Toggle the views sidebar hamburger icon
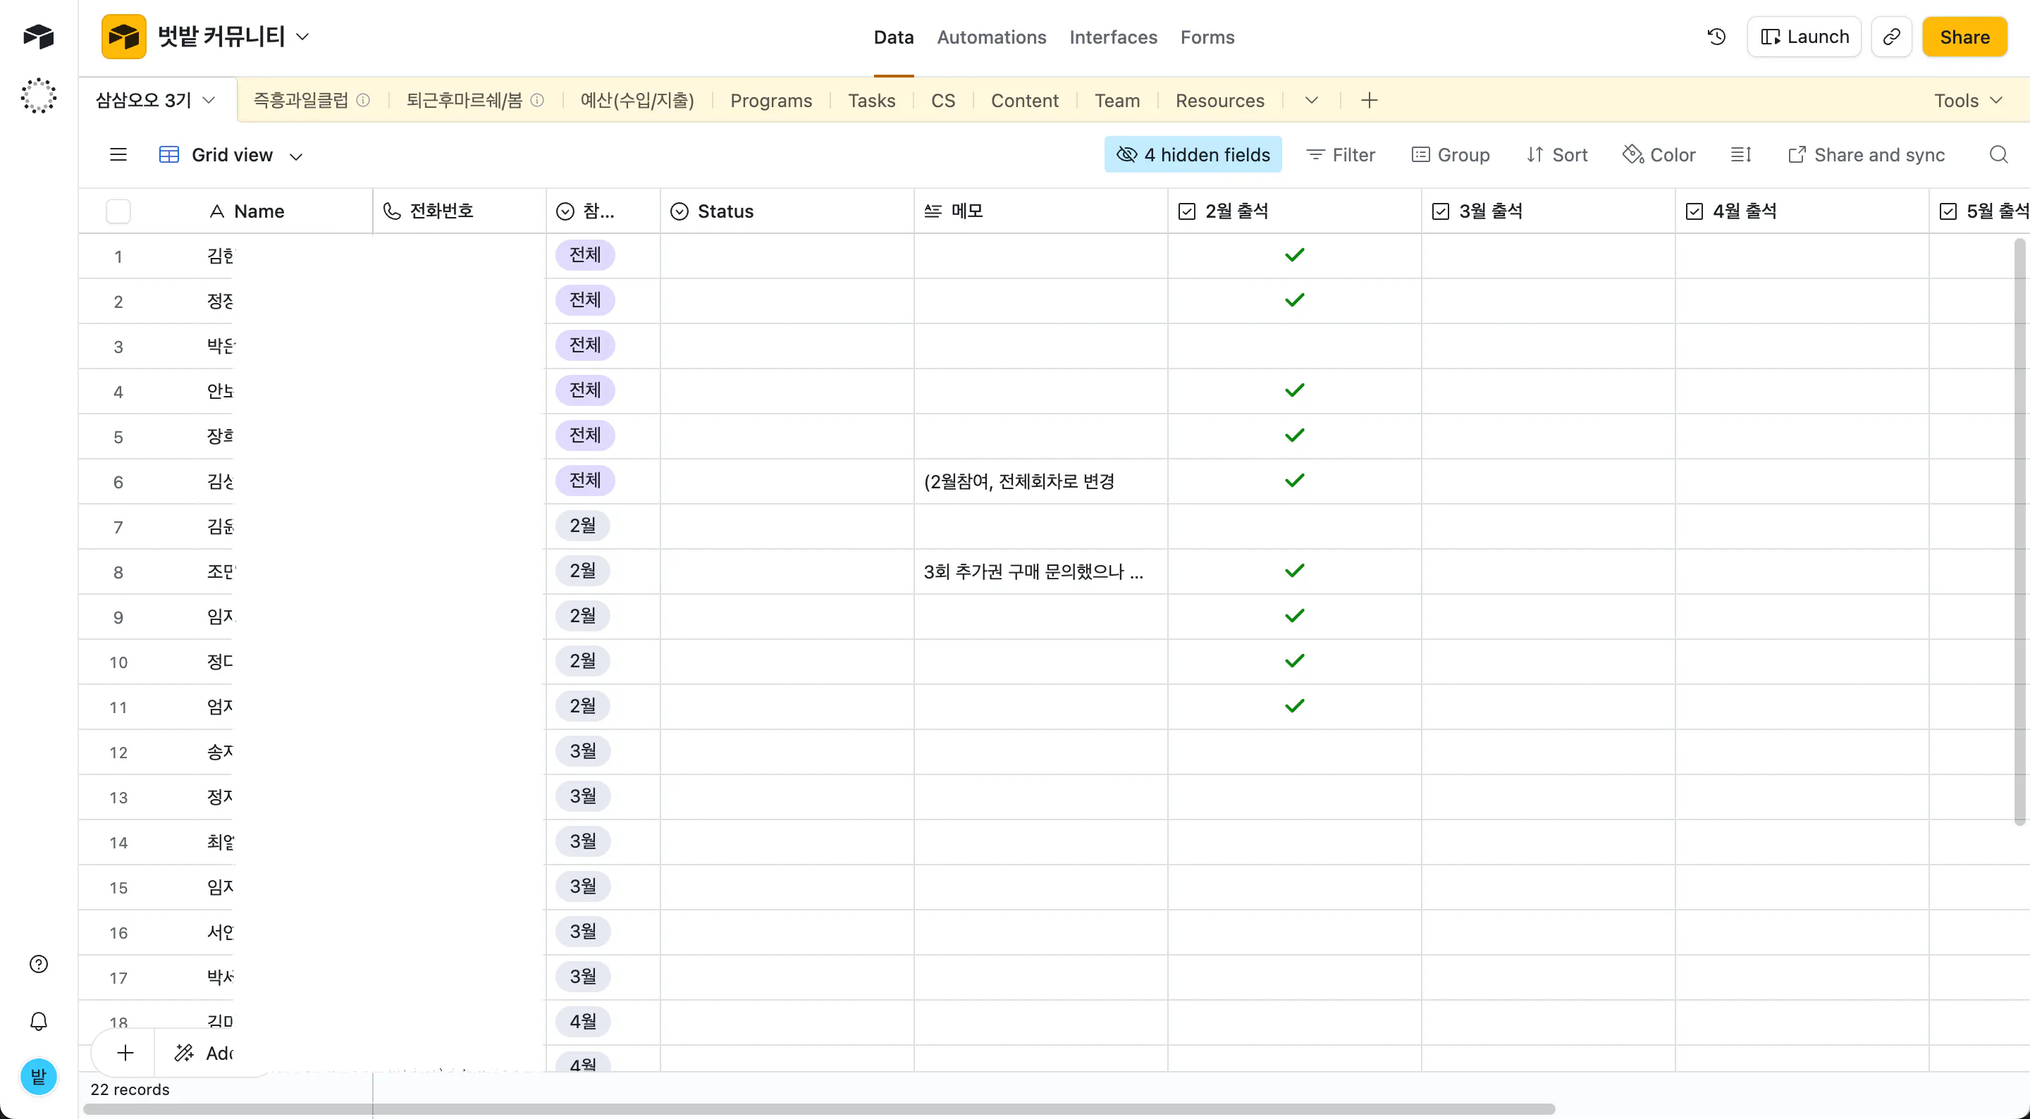 (118, 154)
